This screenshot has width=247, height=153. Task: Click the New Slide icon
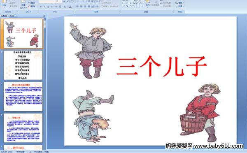(23, 4)
